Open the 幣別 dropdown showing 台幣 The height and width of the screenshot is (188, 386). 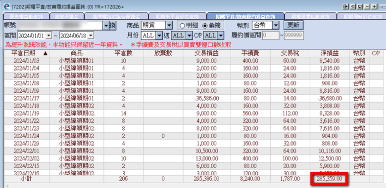276,25
